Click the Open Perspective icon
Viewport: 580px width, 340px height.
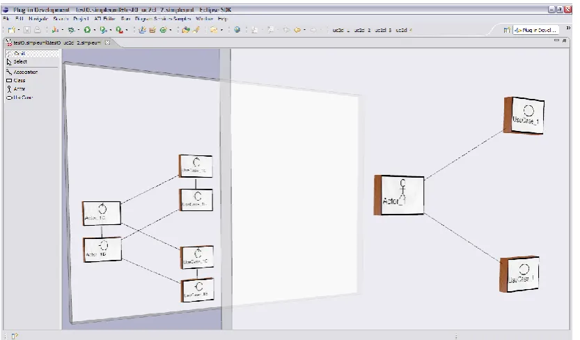(x=507, y=30)
